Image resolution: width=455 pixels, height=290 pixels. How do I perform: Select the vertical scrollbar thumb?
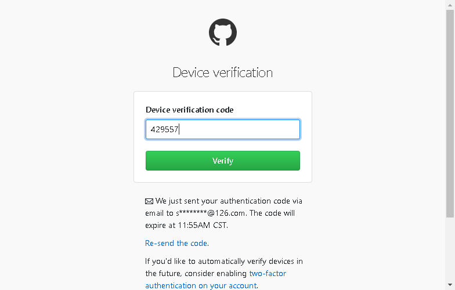pos(450,114)
